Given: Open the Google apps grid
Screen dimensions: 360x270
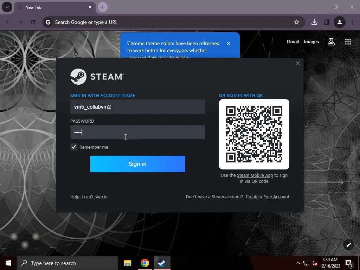Looking at the screenshot, I should [348, 42].
